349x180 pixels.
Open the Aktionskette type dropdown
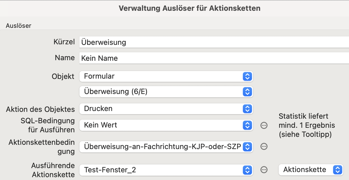pyautogui.click(x=311, y=170)
